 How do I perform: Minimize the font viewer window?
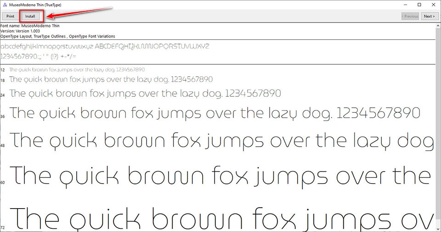pyautogui.click(x=406, y=5)
